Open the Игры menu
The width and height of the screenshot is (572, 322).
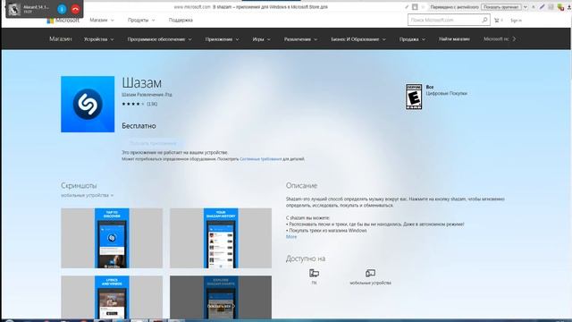click(x=261, y=39)
